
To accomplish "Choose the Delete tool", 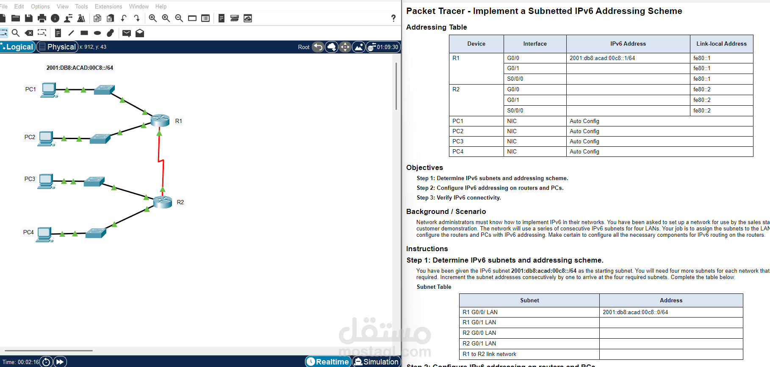I will [x=29, y=33].
